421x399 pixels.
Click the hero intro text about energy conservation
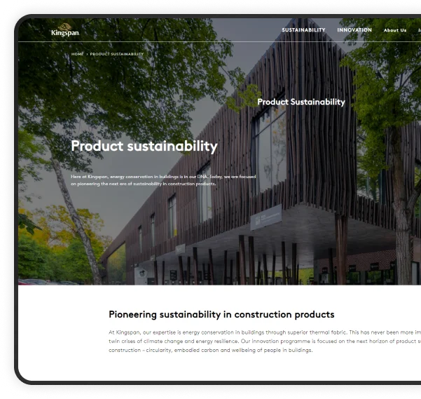[x=163, y=180]
